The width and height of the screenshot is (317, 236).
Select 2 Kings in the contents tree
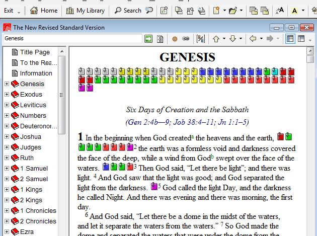pyautogui.click(x=31, y=200)
